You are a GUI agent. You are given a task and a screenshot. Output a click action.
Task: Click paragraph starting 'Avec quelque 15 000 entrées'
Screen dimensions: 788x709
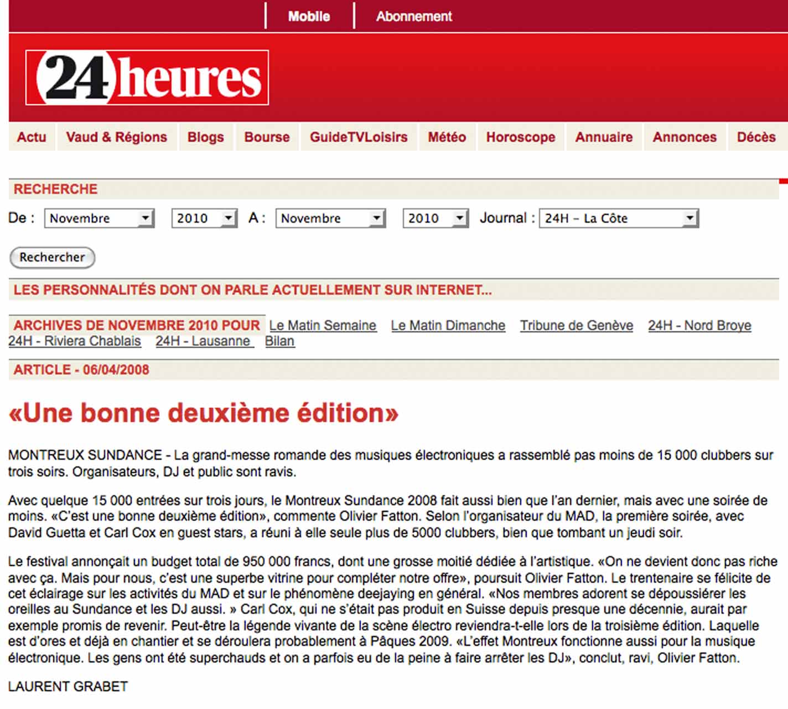click(387, 517)
